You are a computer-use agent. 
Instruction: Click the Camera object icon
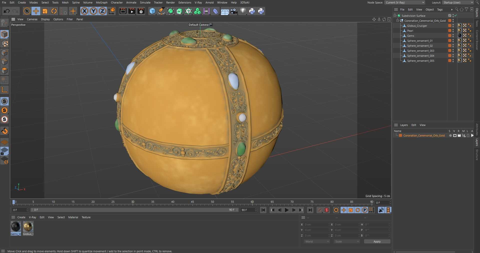(x=234, y=11)
